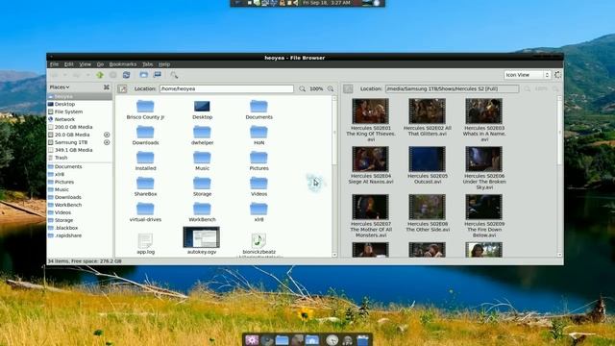
Task: Zoom out in the left pane
Action: [x=302, y=89]
